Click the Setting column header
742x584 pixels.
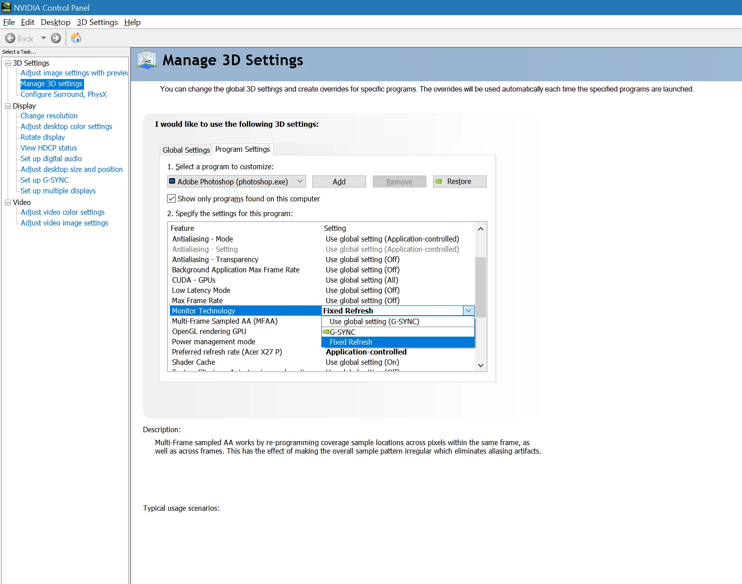398,228
